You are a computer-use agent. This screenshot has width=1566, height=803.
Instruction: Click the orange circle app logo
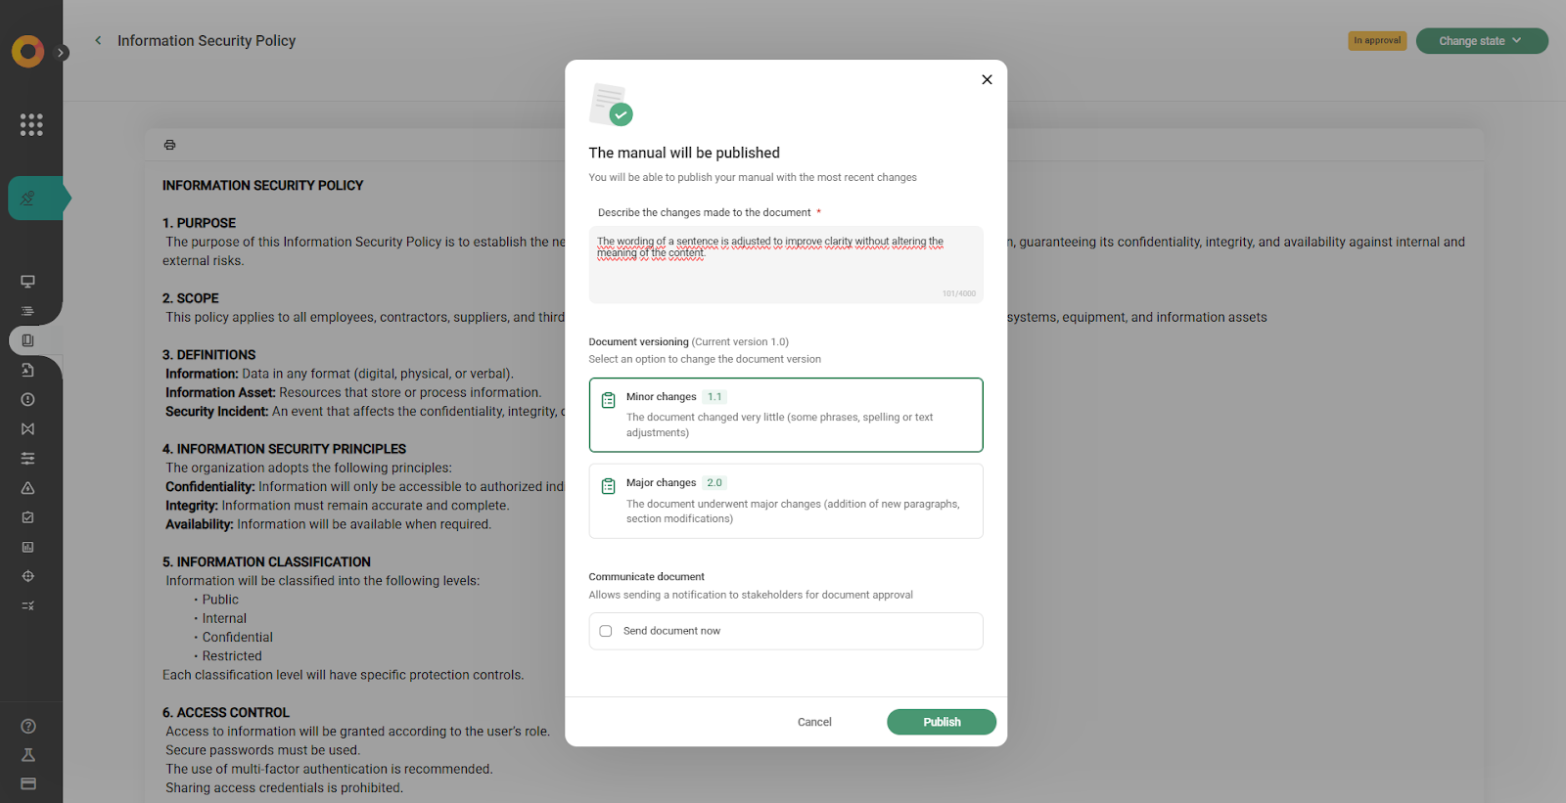tap(27, 51)
